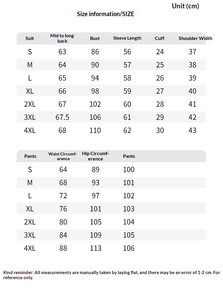Select the suit 4XL bust value 110
Image resolution: width=223 pixels, height=292 pixels.
(95, 130)
